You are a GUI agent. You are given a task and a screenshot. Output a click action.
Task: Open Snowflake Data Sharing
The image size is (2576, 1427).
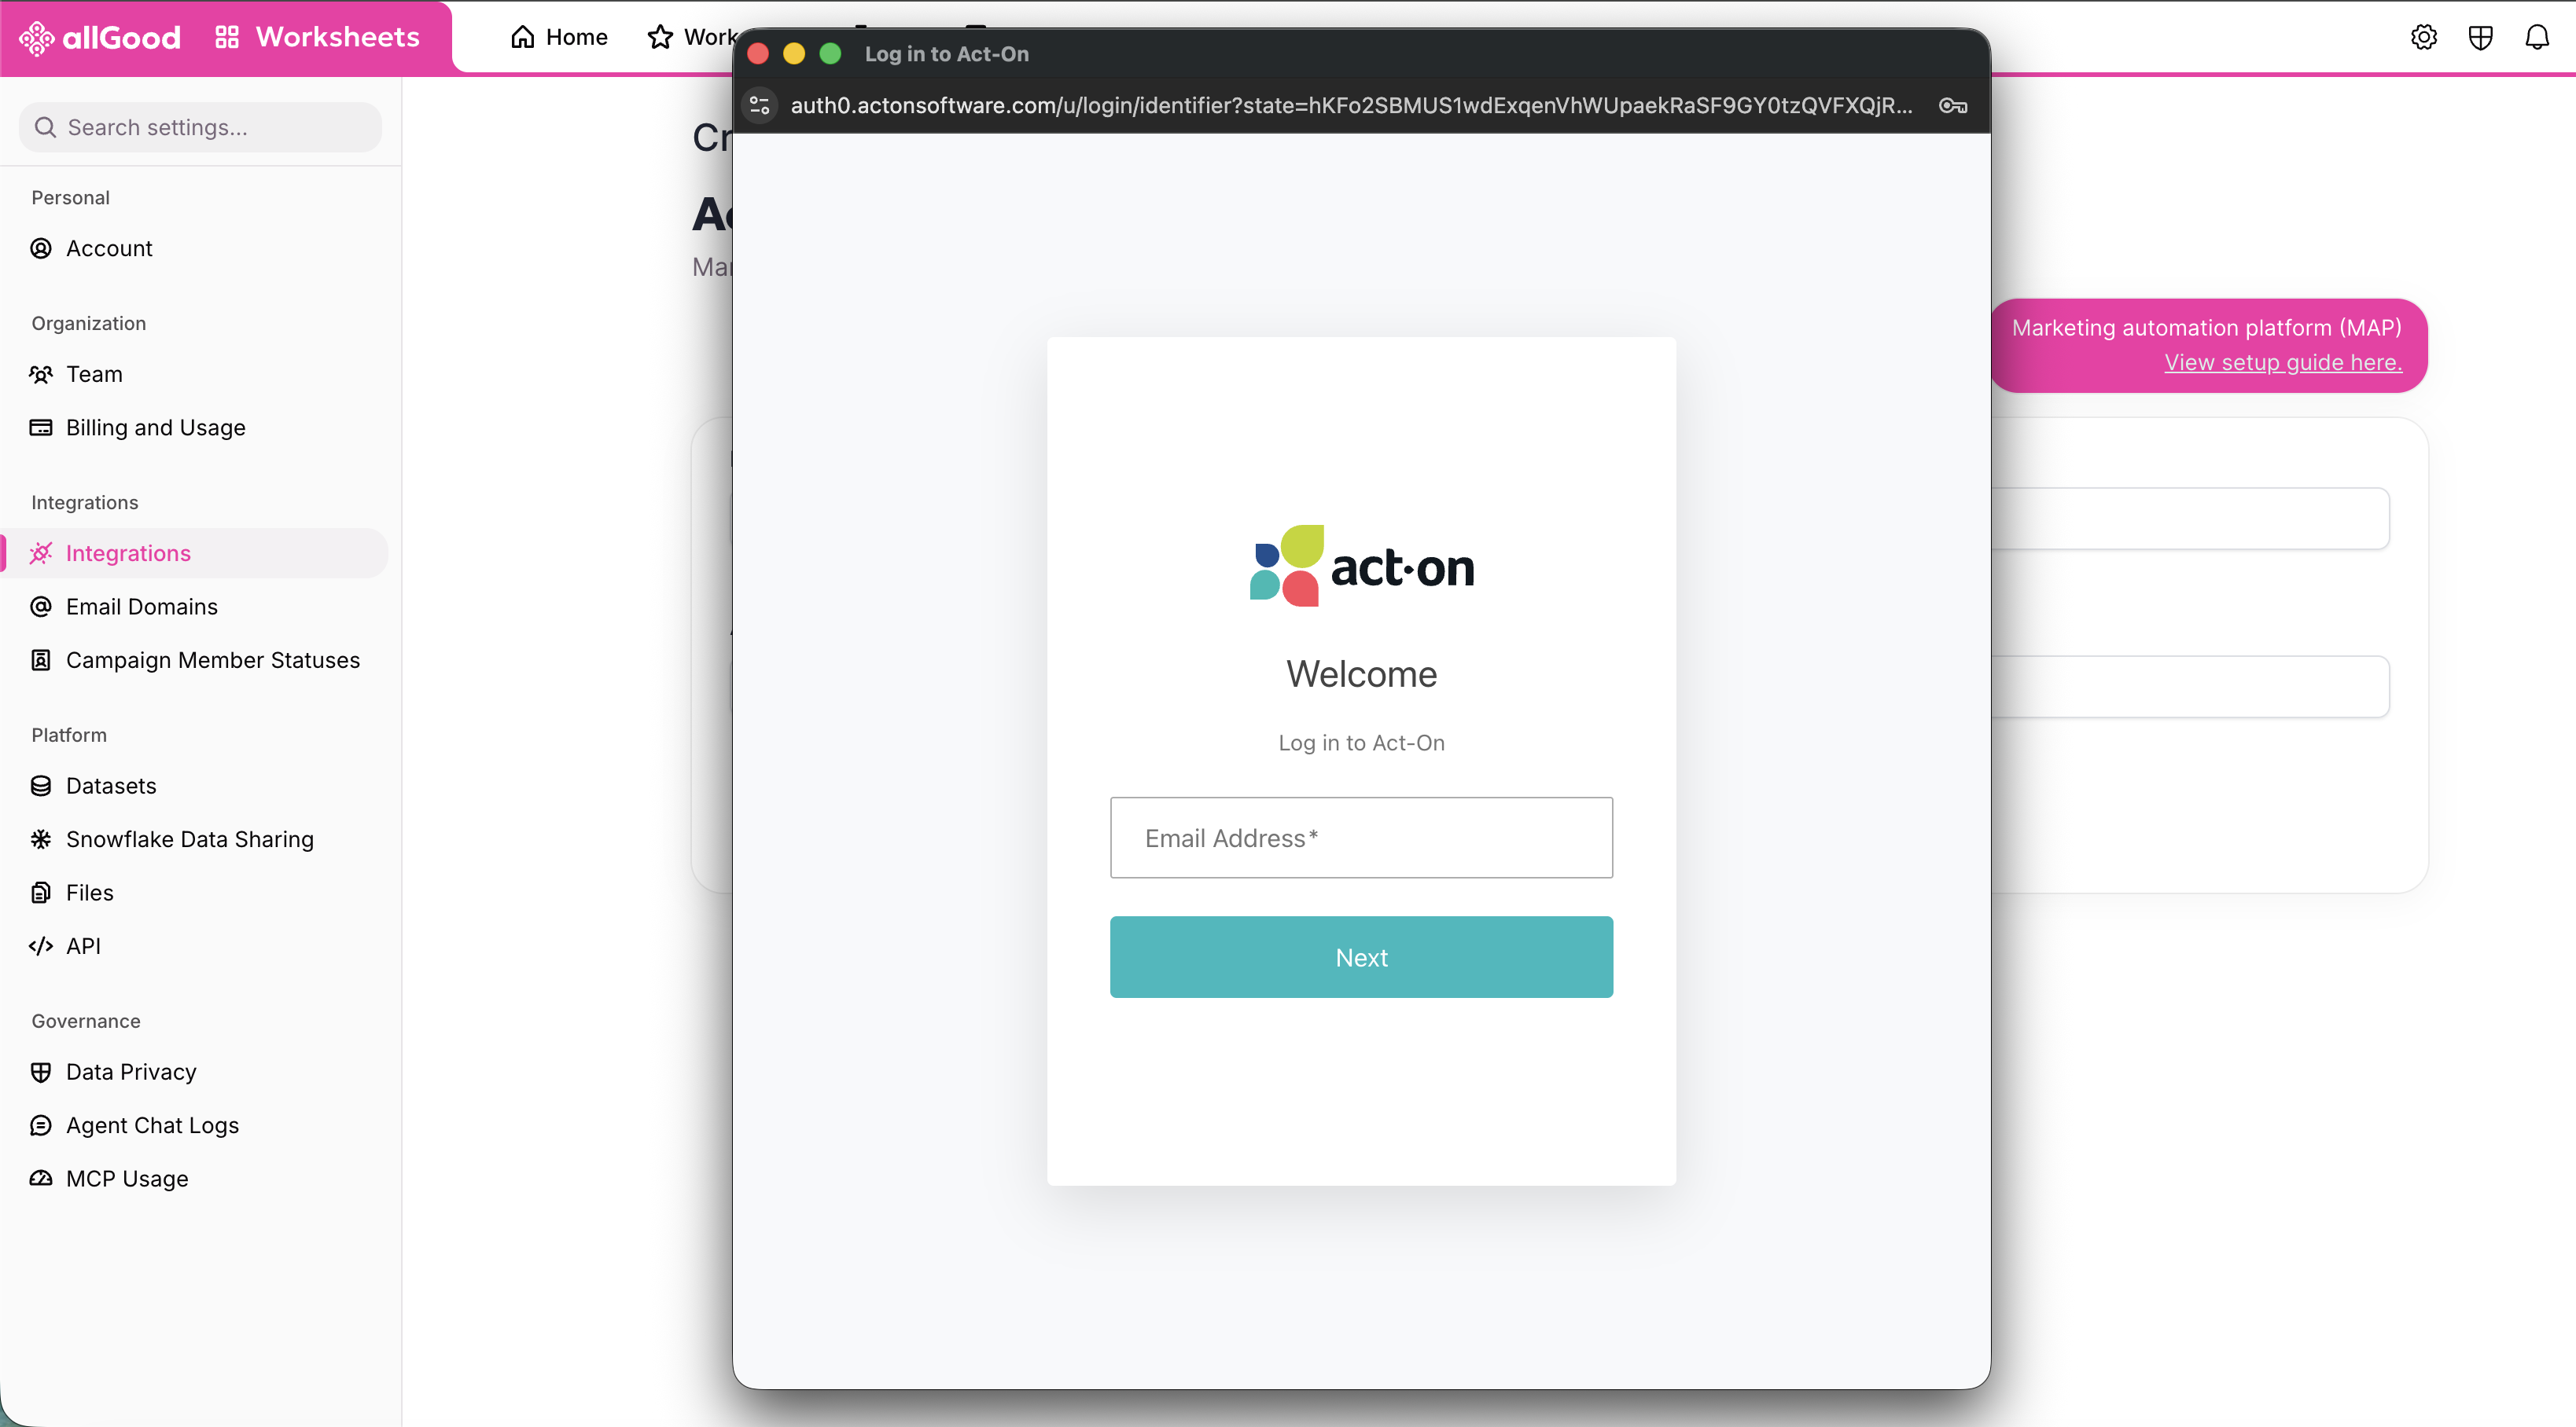[194, 839]
